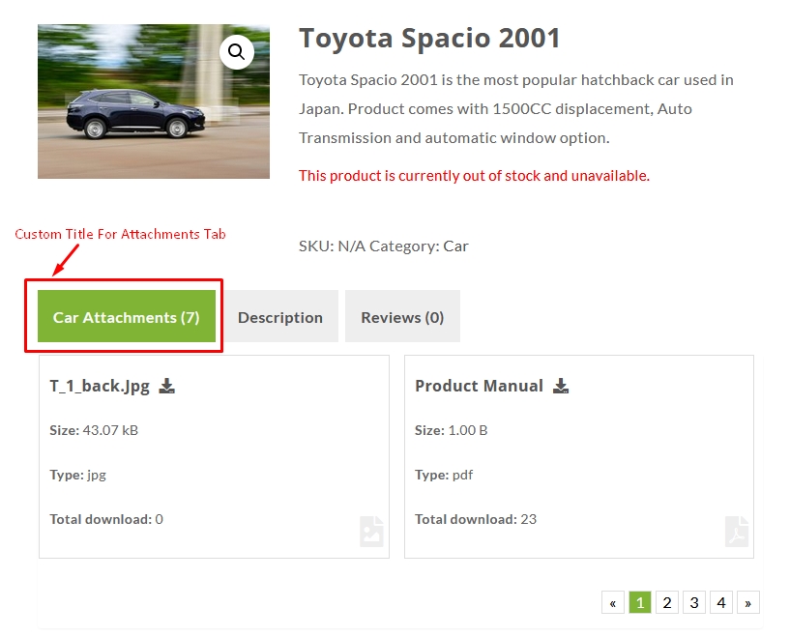Follow the Car category link
The image size is (790, 637).
pos(455,246)
